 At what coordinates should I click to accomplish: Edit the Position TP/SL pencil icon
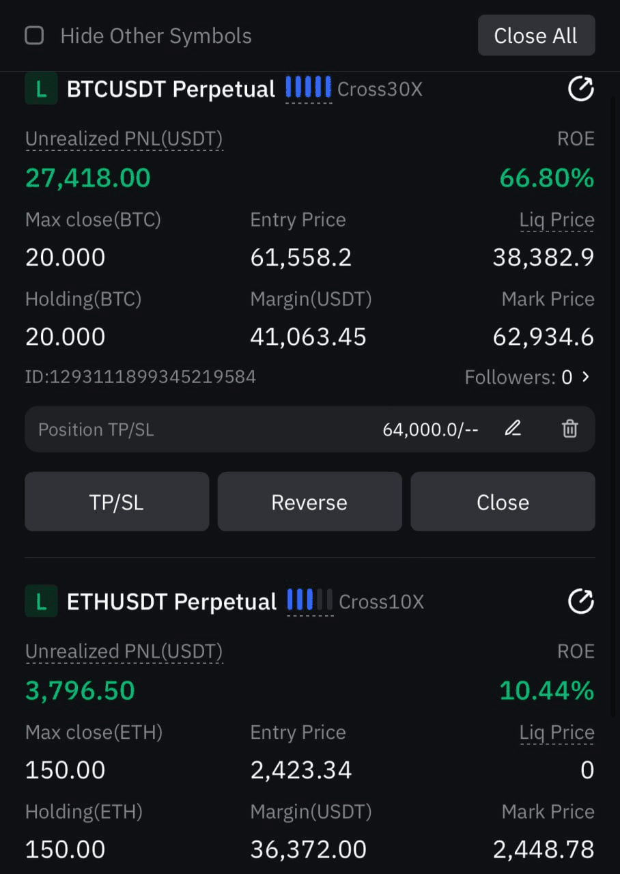[513, 429]
